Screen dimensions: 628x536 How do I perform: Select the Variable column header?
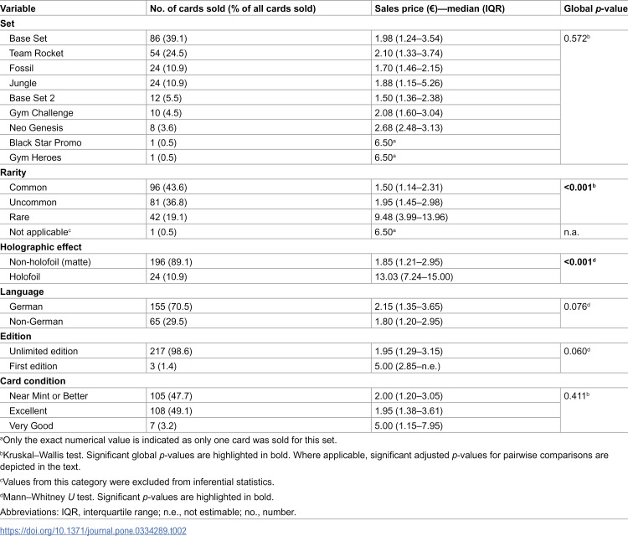18,8
